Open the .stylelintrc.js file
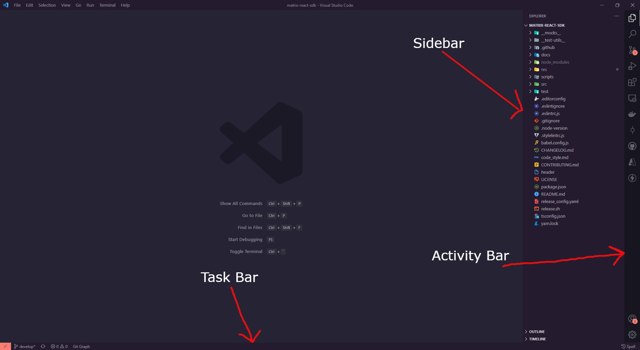 tap(573, 135)
